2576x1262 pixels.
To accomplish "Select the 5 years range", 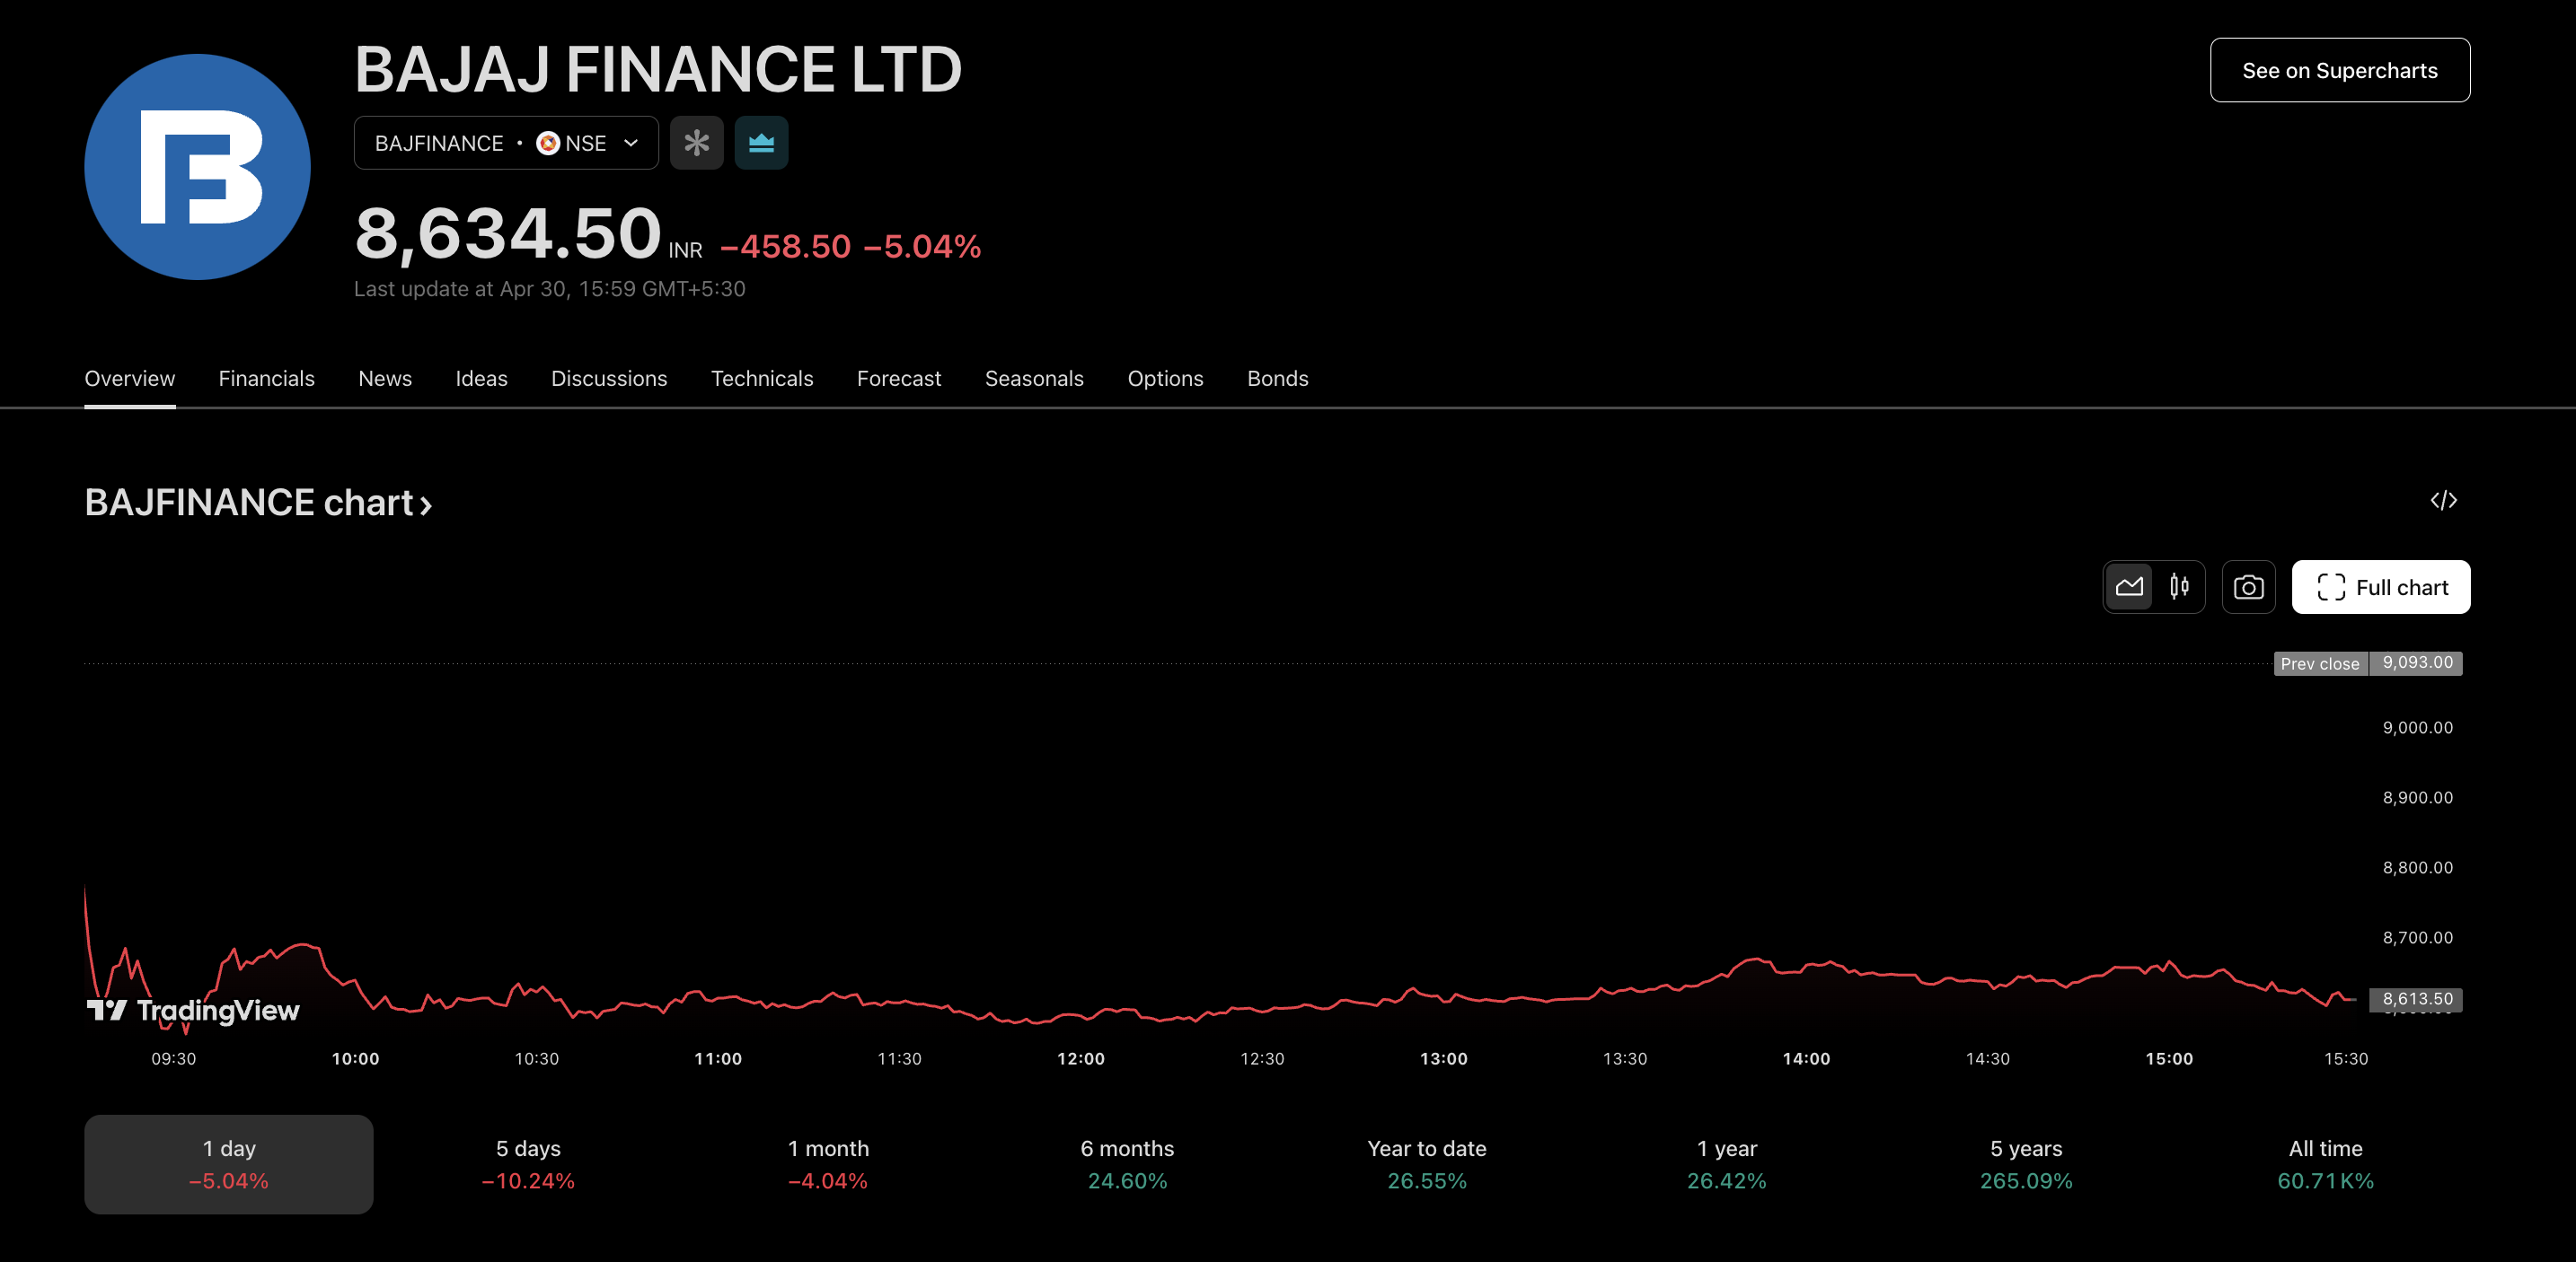I will pos(2026,1164).
